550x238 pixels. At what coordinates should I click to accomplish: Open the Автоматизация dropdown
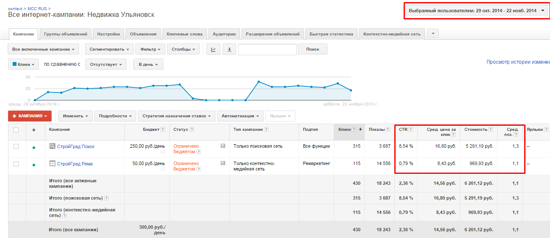coord(240,116)
